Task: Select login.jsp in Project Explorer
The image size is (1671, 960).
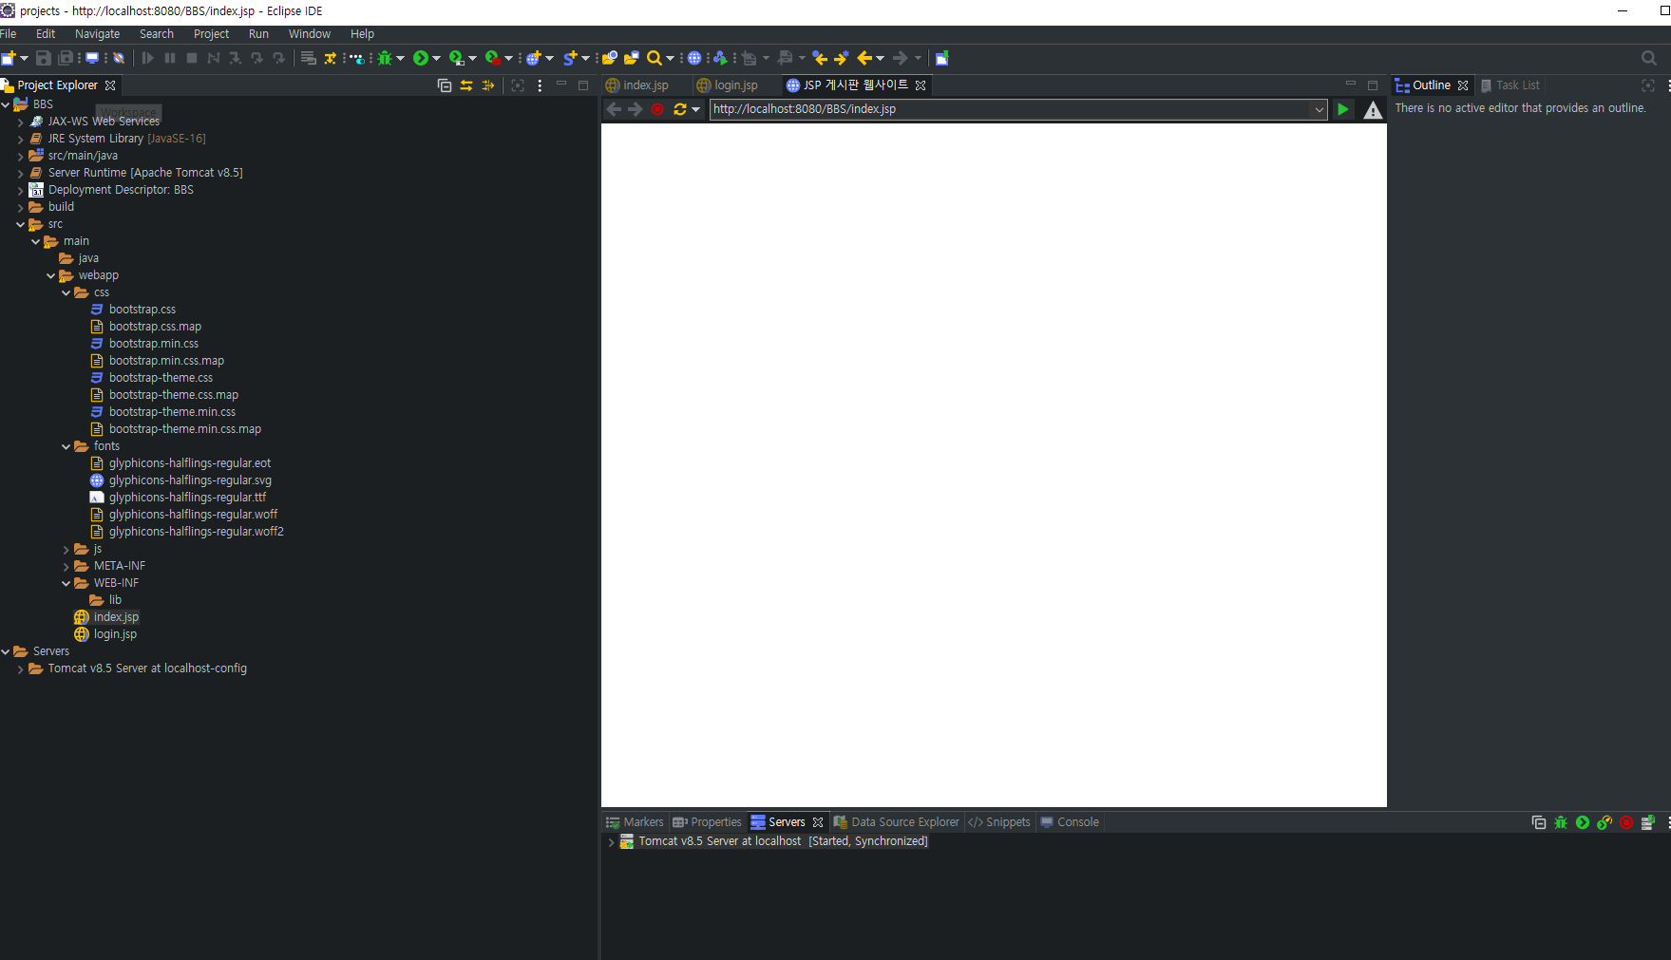Action: click(x=115, y=634)
